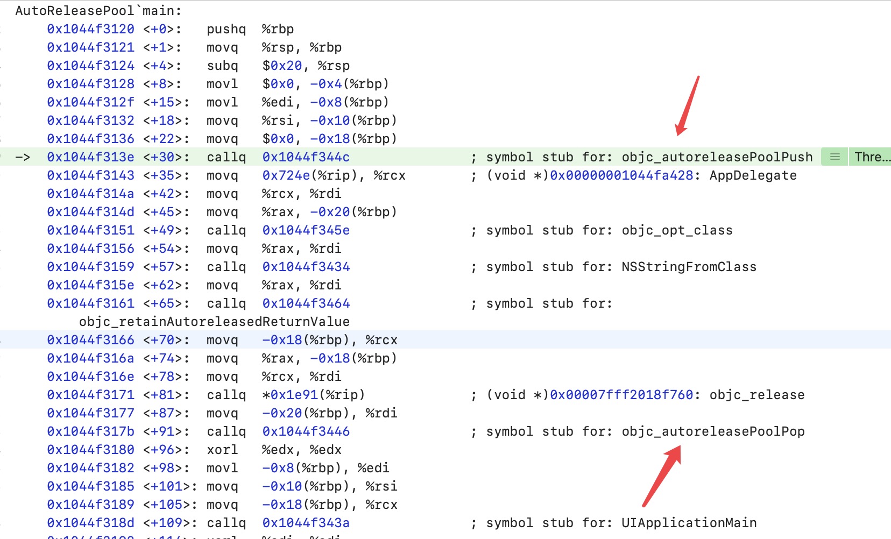Click the operand '0x724e(%rip), %rcx'
This screenshot has height=539, width=891.
(x=334, y=175)
